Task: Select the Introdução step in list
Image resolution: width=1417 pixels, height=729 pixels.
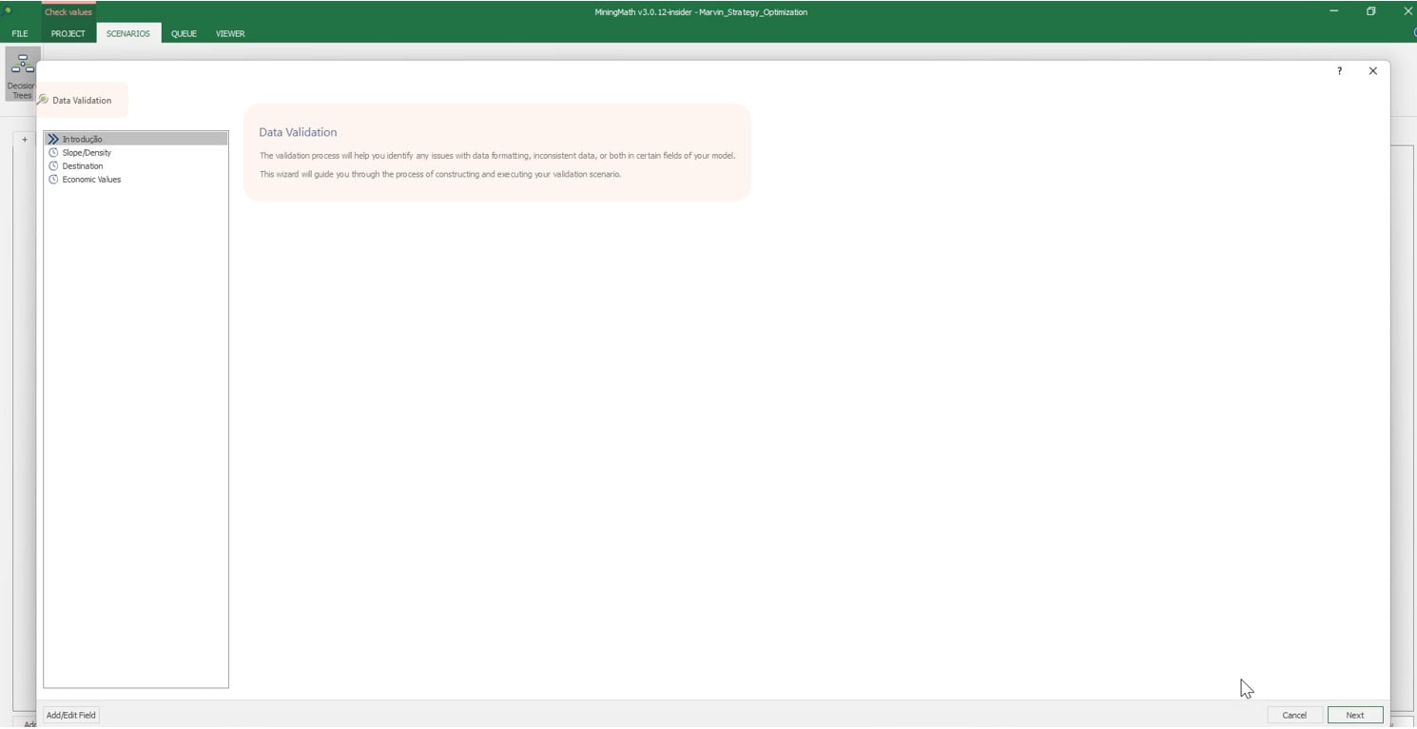Action: pyautogui.click(x=83, y=139)
